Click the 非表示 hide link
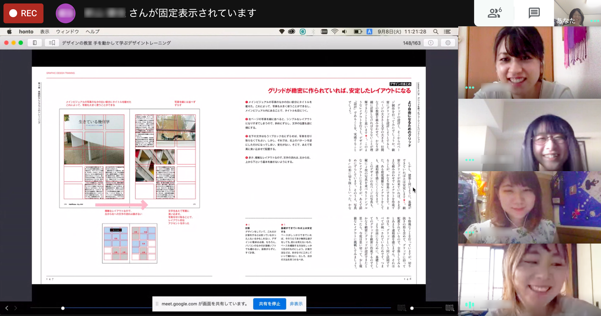Screen dimensions: 601x316 point(296,304)
